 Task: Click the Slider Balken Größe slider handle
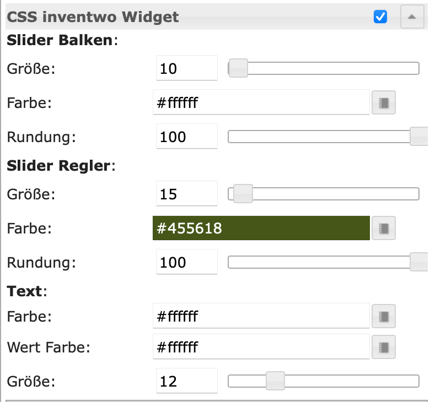click(239, 68)
